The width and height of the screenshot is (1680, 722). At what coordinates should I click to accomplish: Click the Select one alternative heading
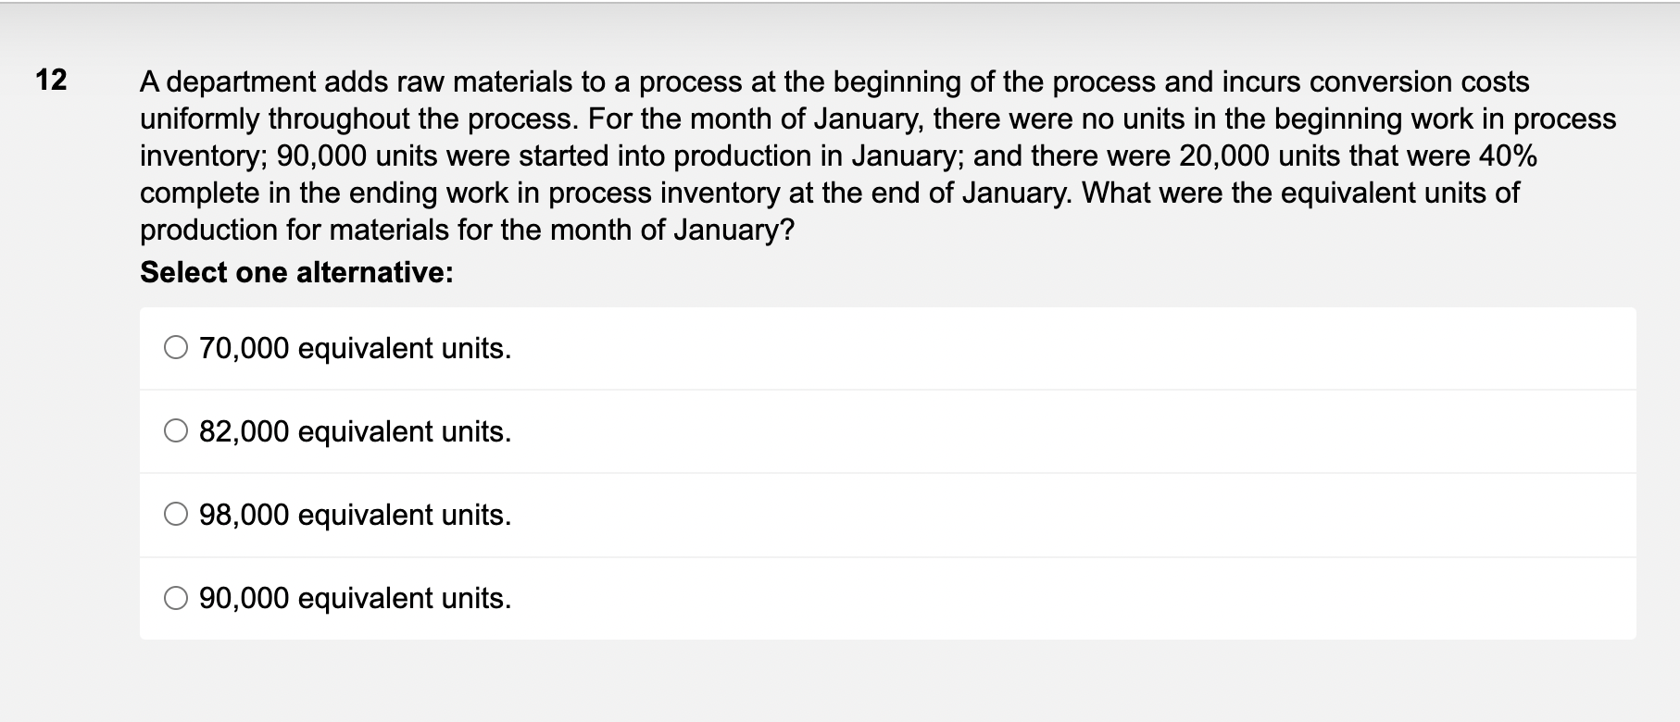point(295,271)
